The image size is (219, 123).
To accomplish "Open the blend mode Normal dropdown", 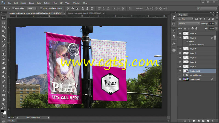I will click(x=189, y=24).
